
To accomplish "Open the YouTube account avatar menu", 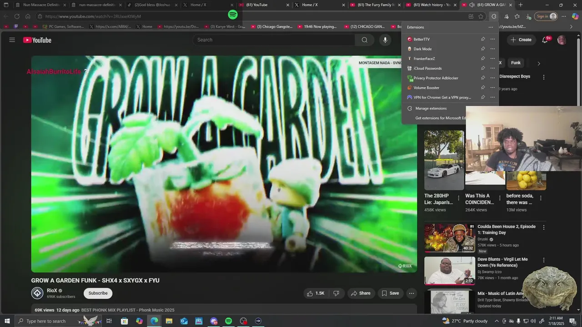I will [562, 40].
